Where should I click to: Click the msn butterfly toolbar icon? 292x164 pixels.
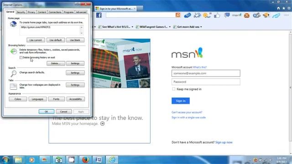[x=237, y=15]
